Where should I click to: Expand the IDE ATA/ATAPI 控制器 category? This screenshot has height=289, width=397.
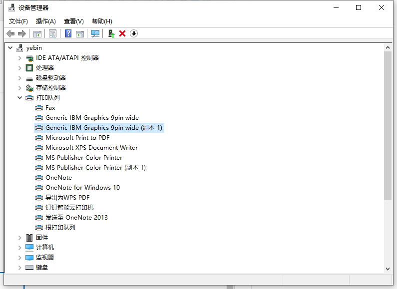[x=20, y=58]
